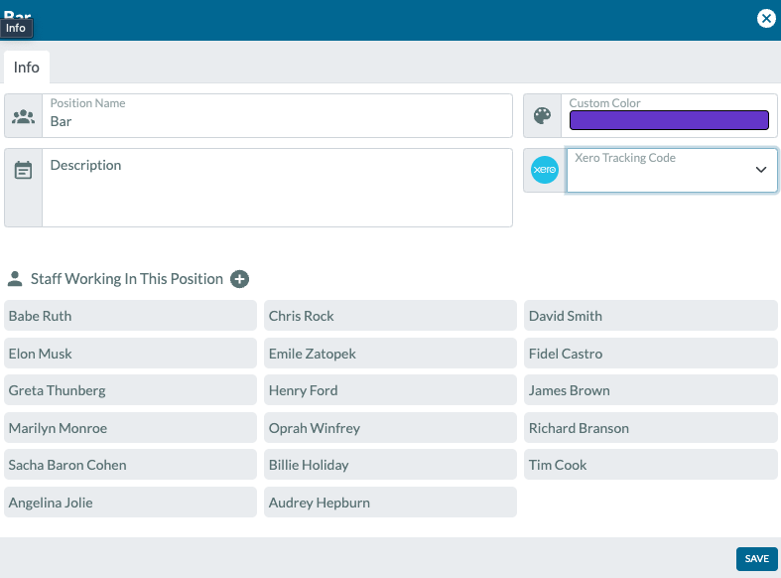Click the description notes icon
Viewport: 781px width, 578px height.
coord(24,170)
